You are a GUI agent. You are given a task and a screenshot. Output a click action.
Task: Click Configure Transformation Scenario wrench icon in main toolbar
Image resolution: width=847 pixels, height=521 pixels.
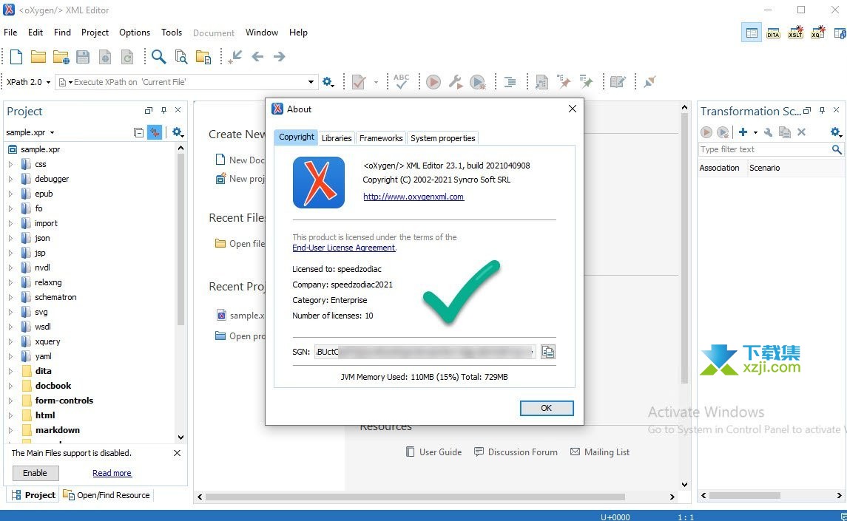tap(456, 82)
